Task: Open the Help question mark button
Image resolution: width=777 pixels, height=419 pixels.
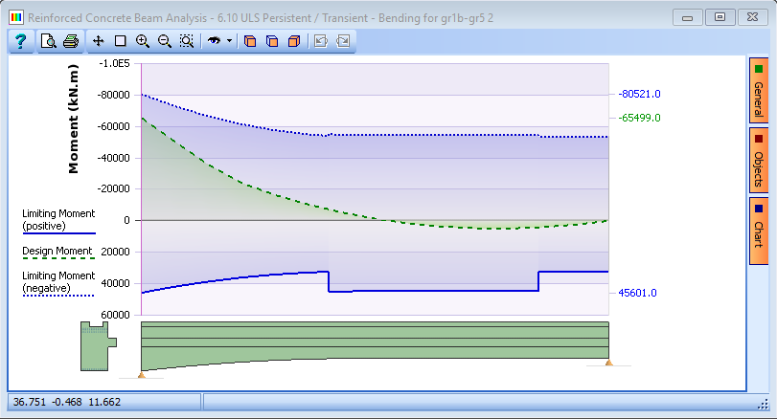Action: click(20, 41)
